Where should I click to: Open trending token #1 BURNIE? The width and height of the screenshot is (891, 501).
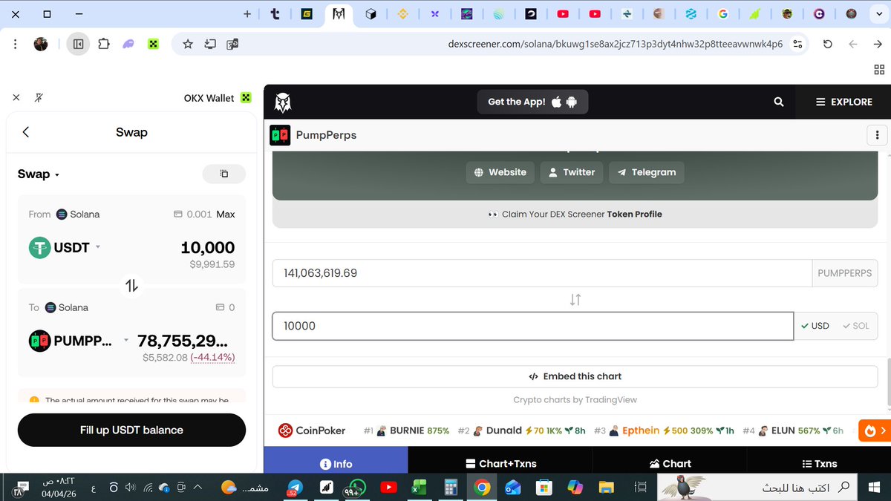[406, 430]
